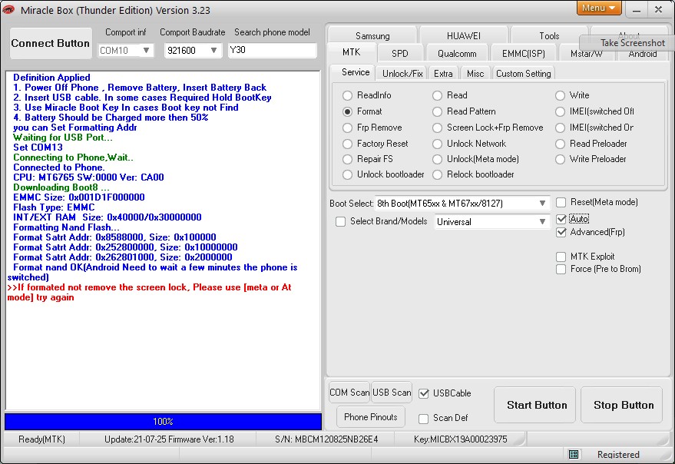Image resolution: width=675 pixels, height=464 pixels.
Task: Open the Extra sub-tab
Action: point(443,74)
